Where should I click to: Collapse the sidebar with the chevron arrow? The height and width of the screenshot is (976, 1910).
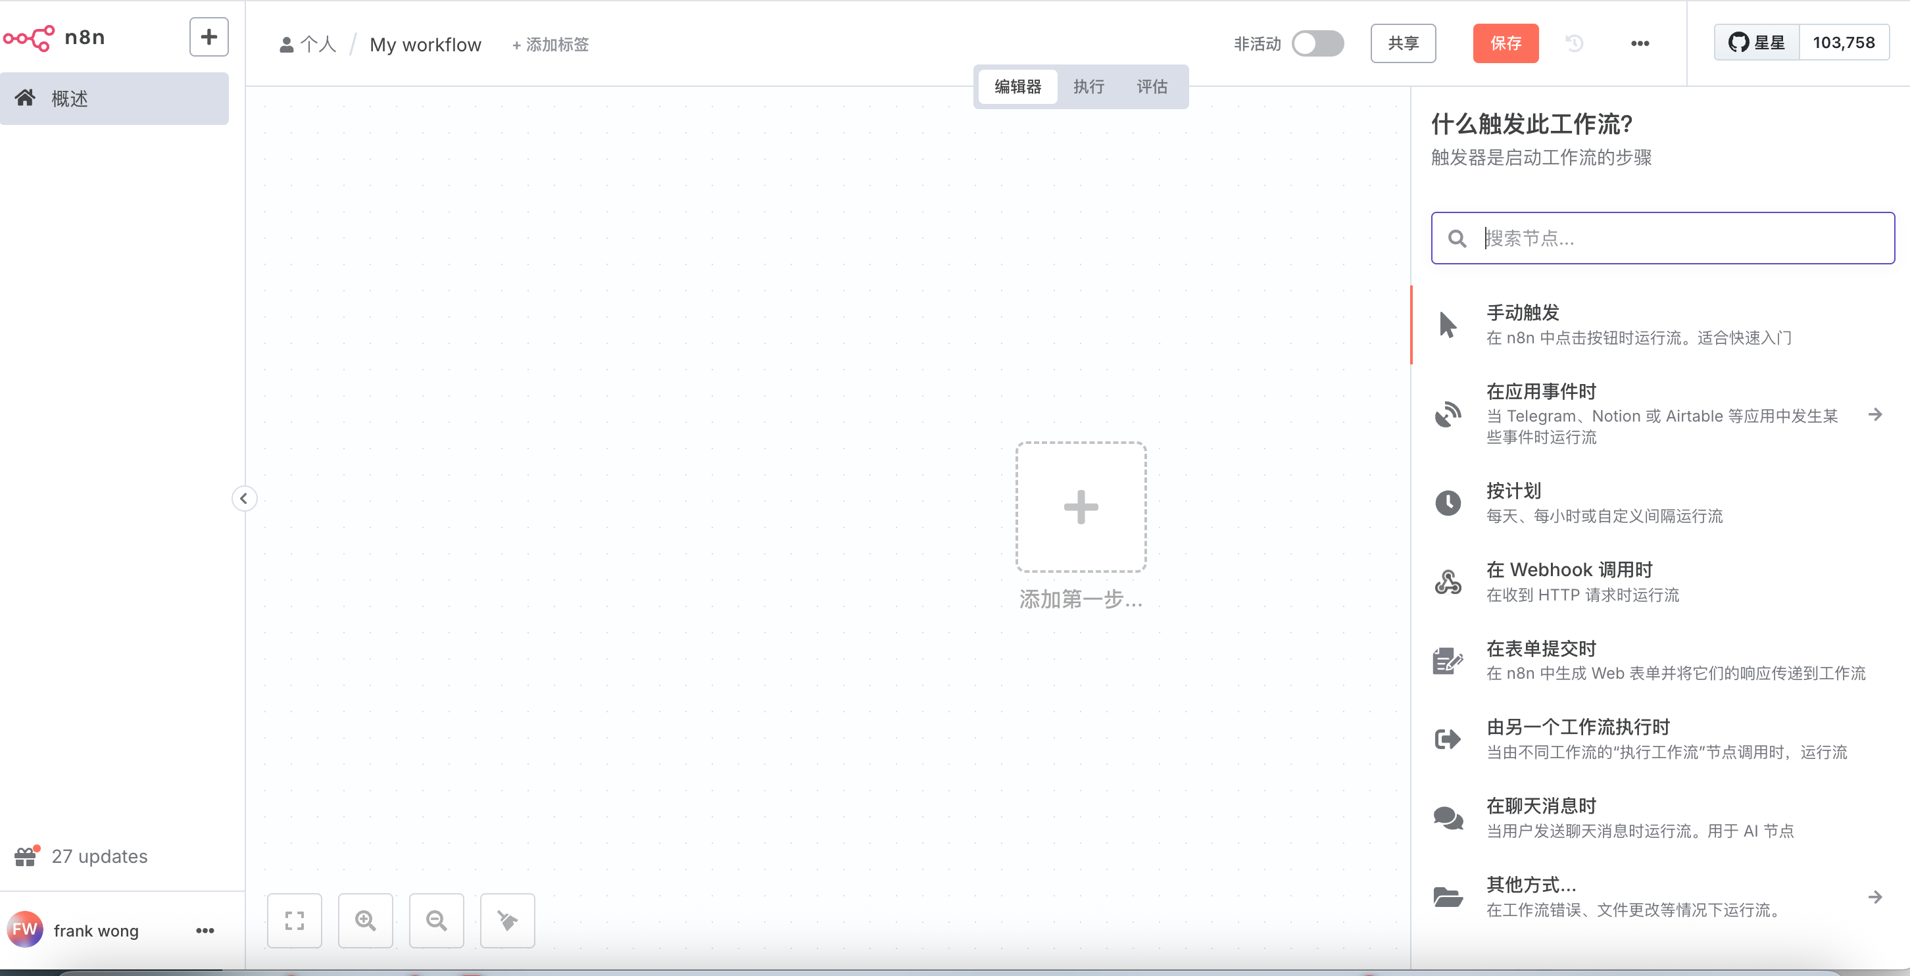coord(244,499)
